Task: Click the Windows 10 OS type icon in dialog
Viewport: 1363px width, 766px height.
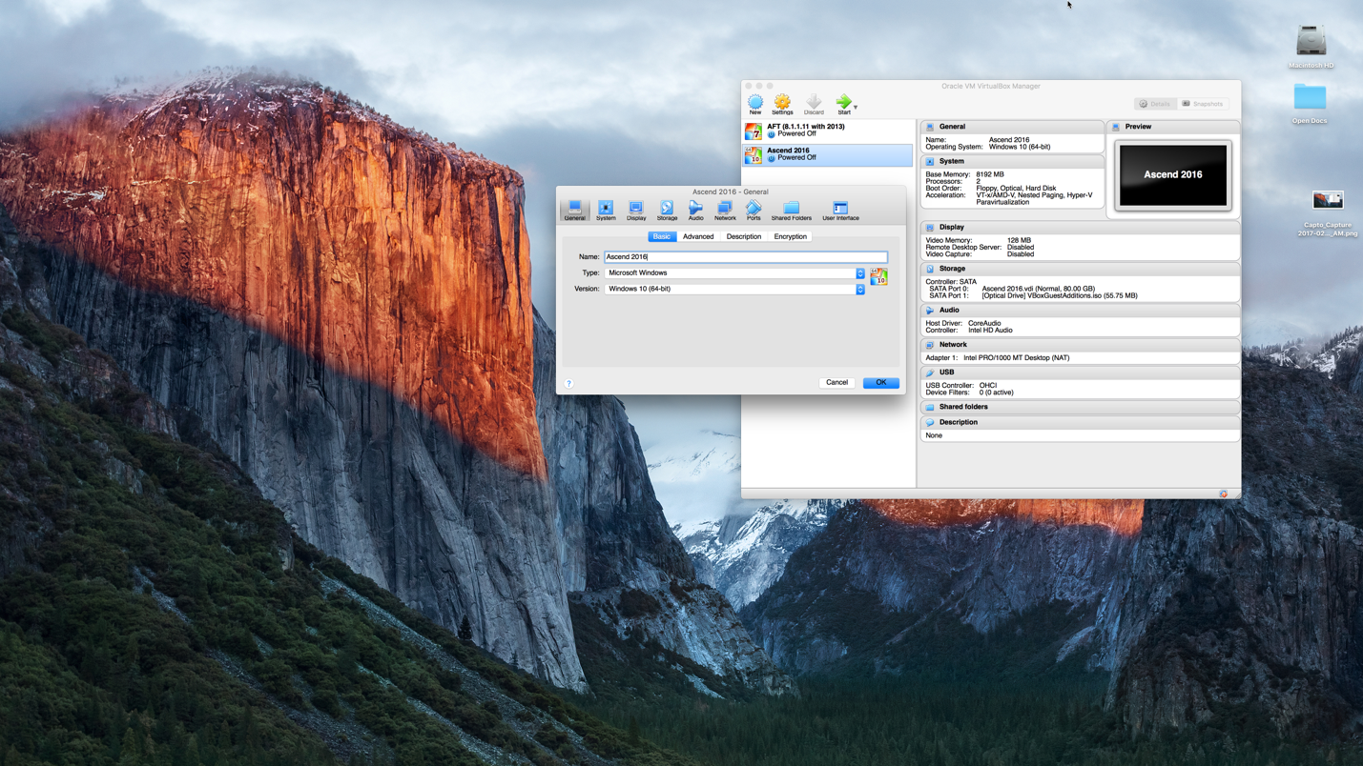Action: [878, 276]
